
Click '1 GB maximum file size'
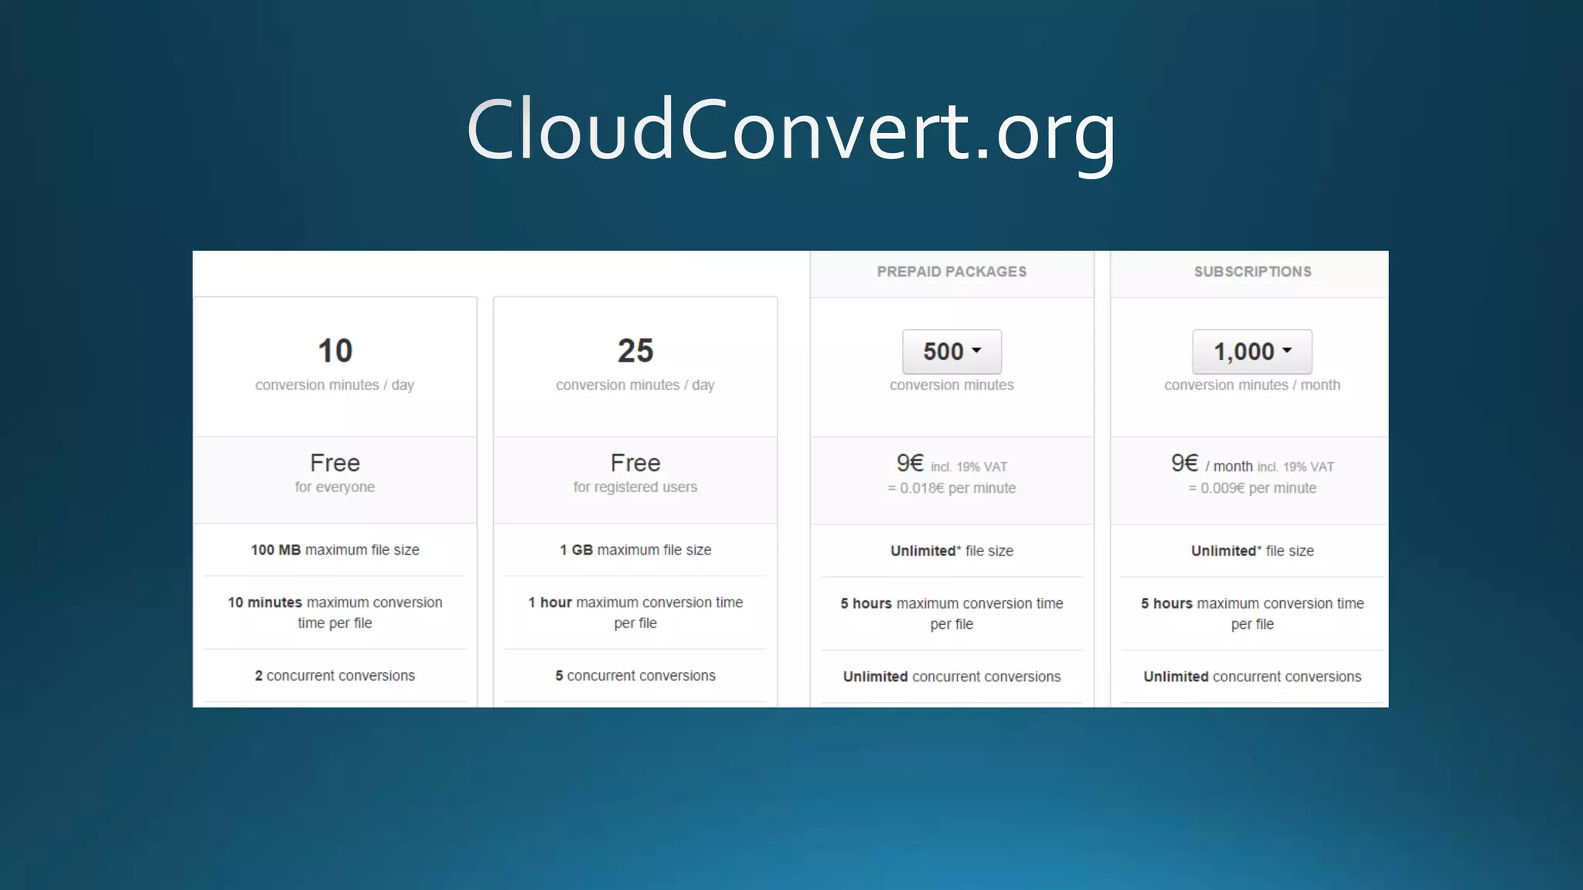(635, 550)
